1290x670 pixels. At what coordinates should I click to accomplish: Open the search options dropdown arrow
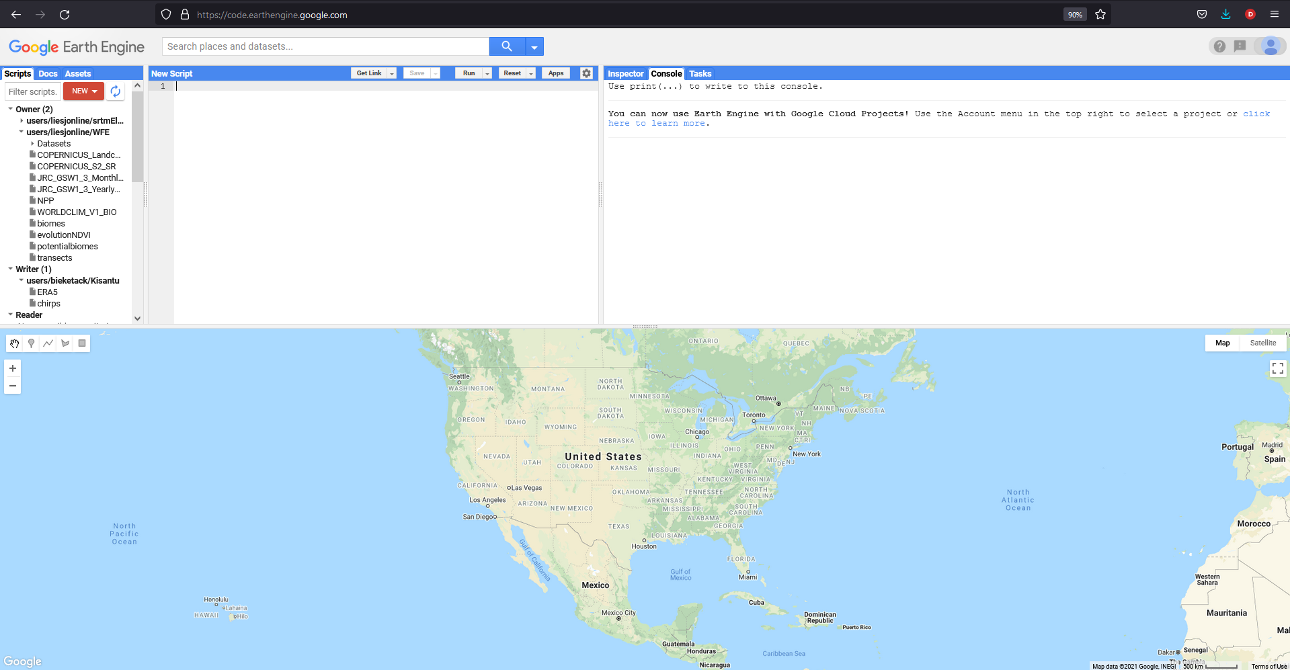534,46
